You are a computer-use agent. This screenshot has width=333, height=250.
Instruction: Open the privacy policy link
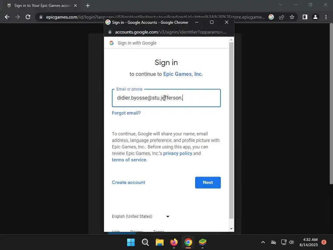pyautogui.click(x=178, y=153)
